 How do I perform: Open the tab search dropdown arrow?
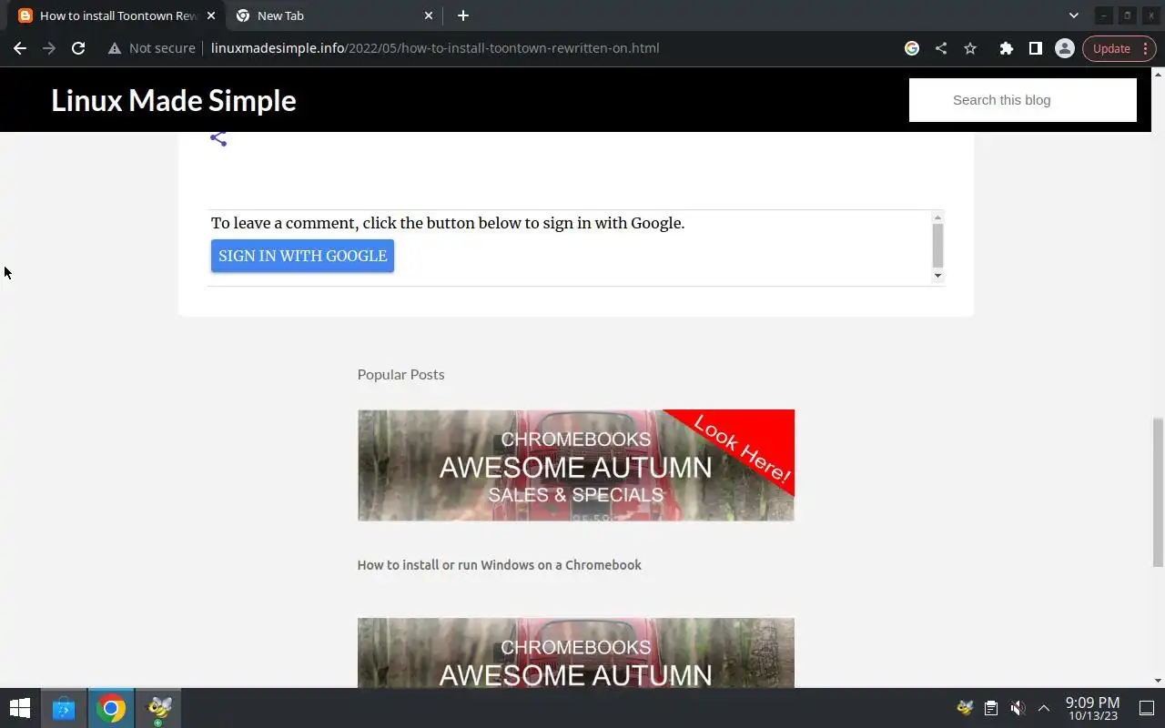[1073, 15]
